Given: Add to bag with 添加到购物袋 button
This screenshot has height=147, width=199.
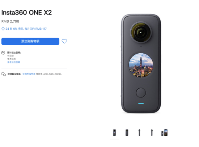Looking at the screenshot, I should point(30,41).
